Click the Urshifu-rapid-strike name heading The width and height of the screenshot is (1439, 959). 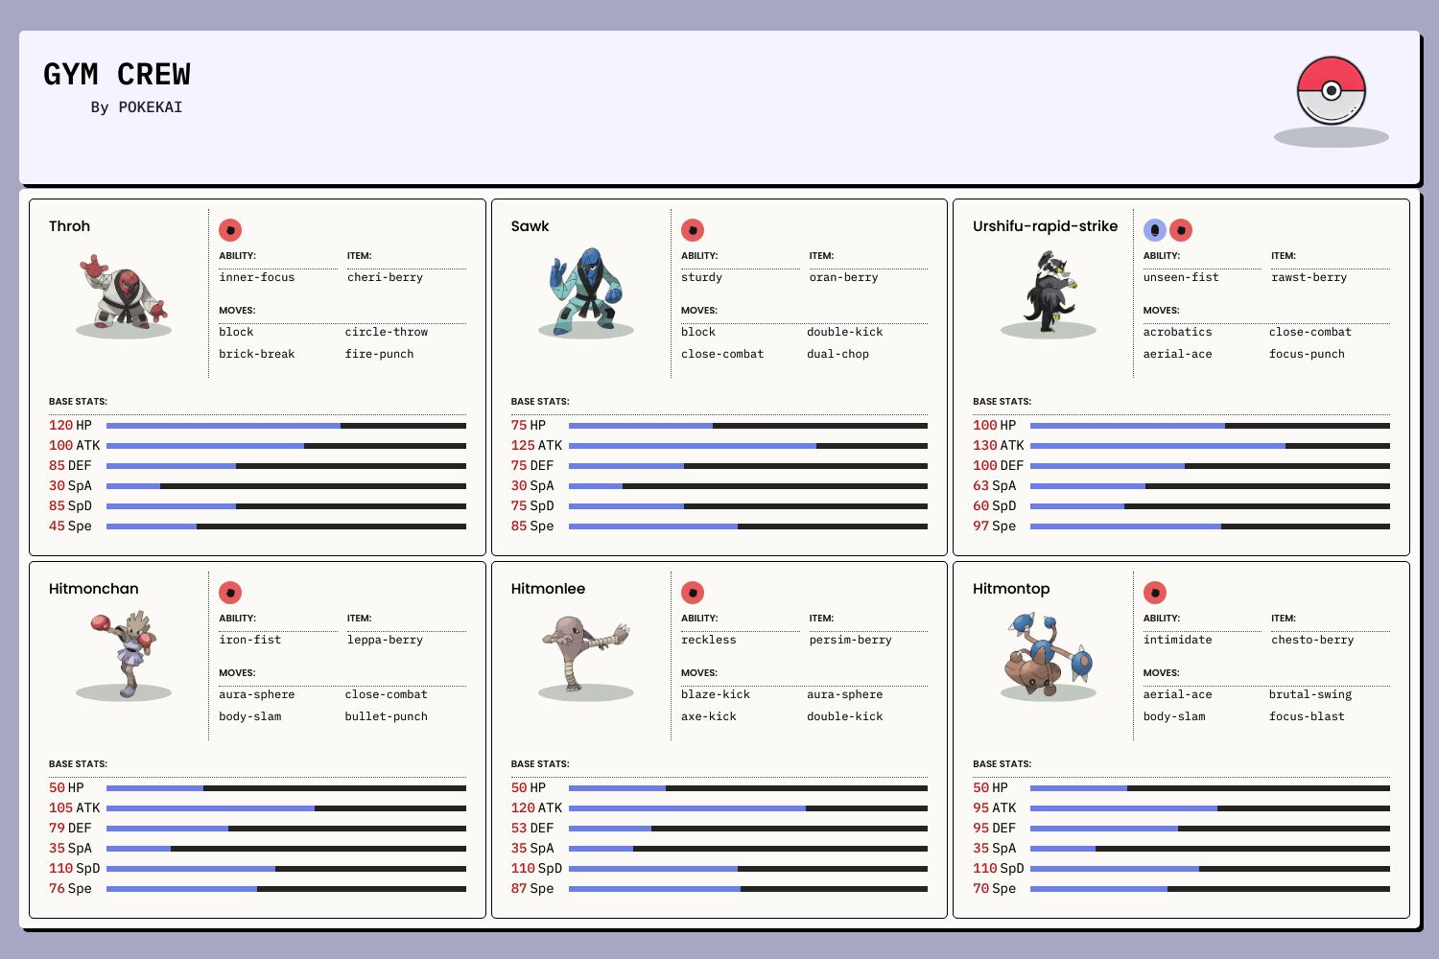click(1045, 226)
